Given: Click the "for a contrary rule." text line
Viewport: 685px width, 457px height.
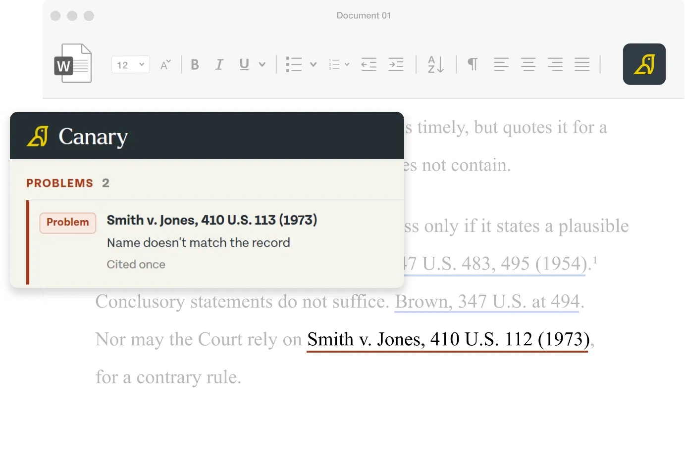Looking at the screenshot, I should click(168, 377).
